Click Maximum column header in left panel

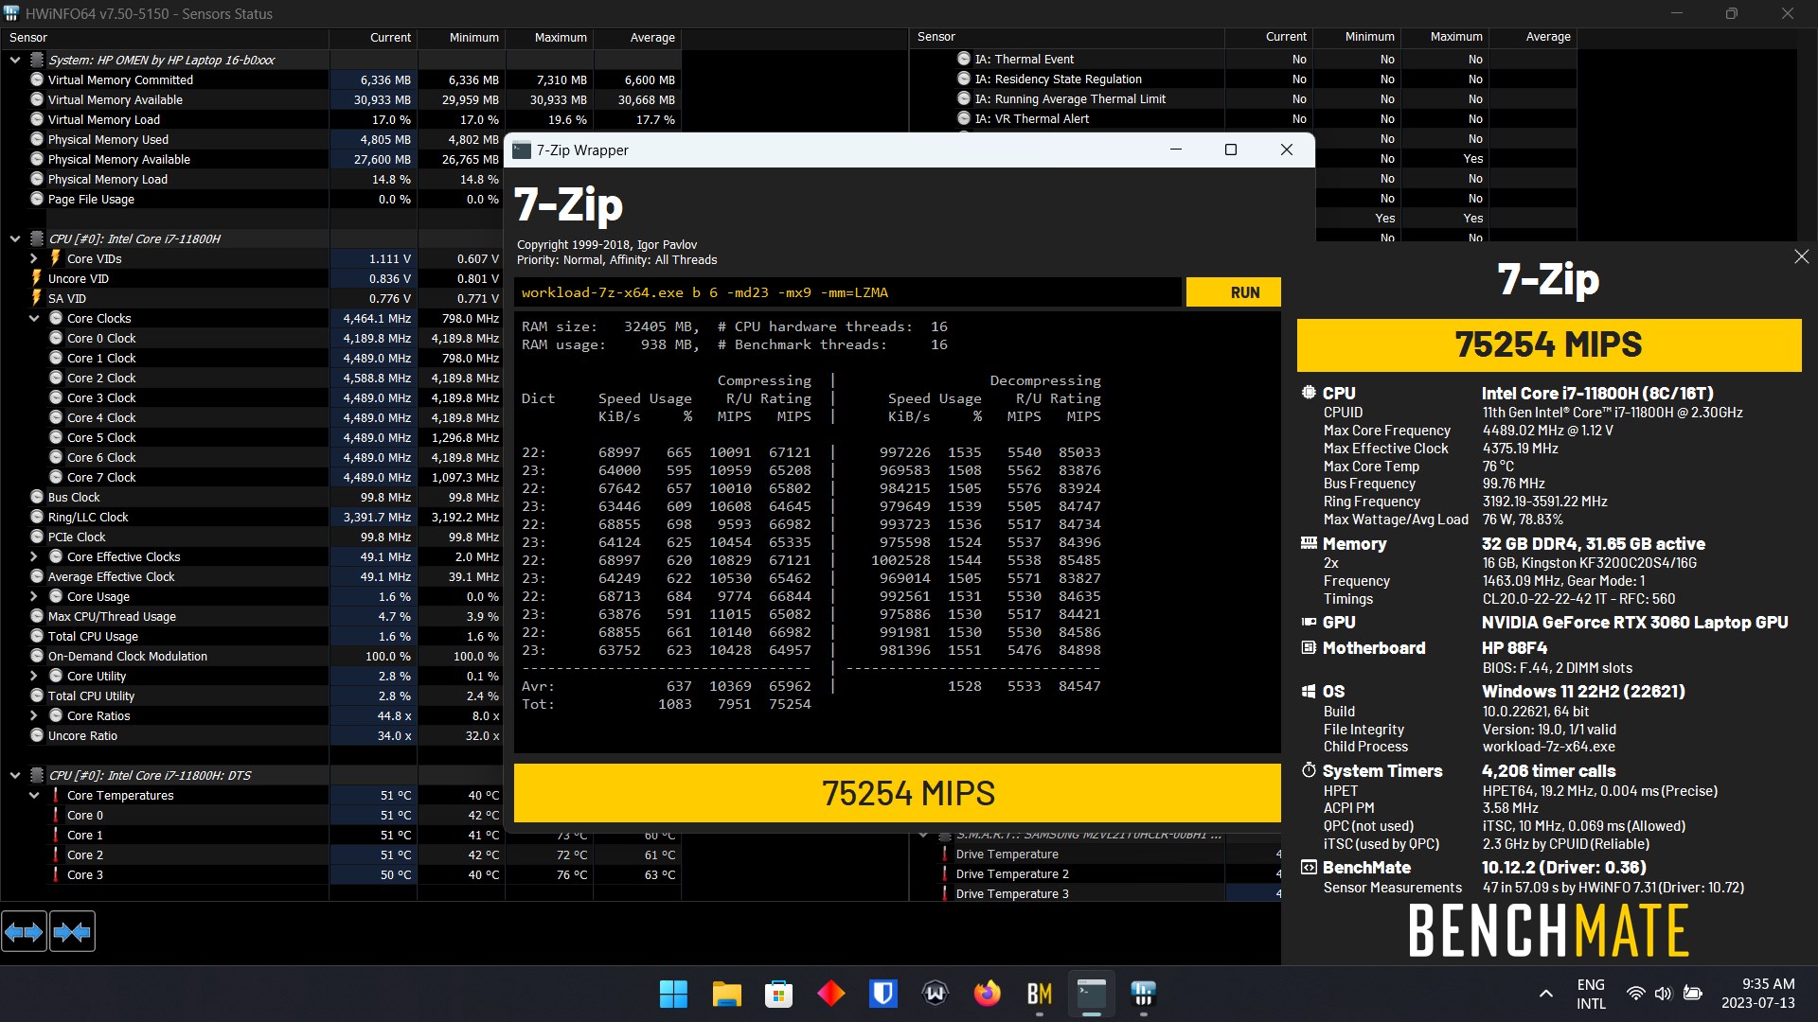click(550, 38)
